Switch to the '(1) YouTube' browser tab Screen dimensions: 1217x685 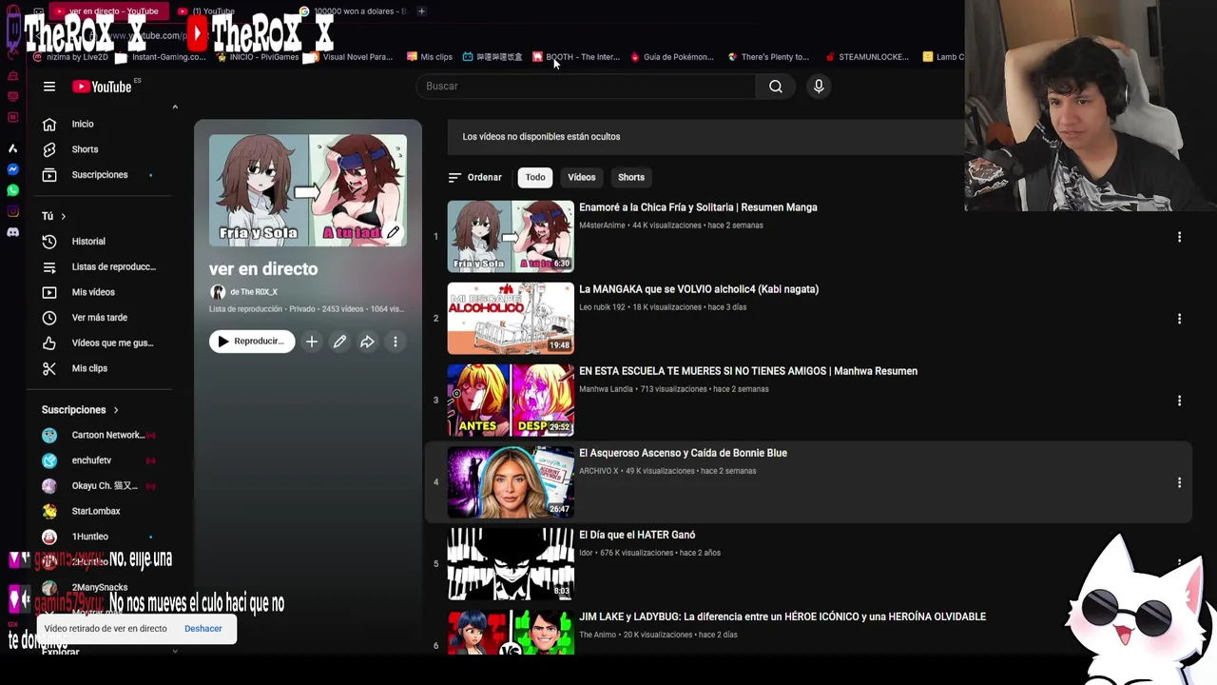pyautogui.click(x=213, y=11)
